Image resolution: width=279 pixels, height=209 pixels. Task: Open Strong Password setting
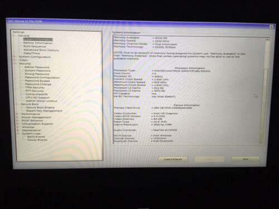[37, 74]
